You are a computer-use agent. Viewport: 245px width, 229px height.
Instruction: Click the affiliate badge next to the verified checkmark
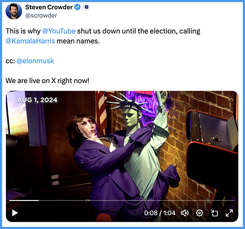[x=86, y=7]
